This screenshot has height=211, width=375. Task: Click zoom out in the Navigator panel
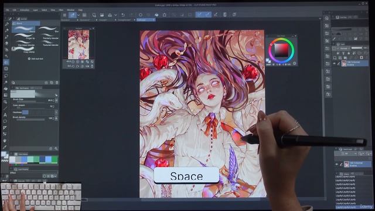(x=73, y=62)
